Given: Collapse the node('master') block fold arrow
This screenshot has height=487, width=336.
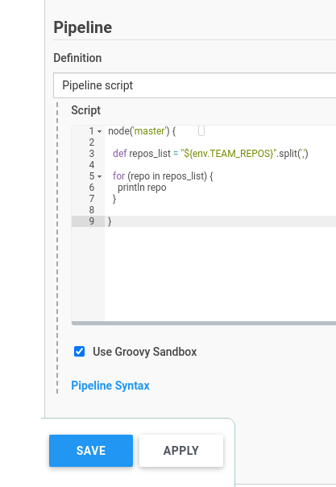Looking at the screenshot, I should (x=99, y=131).
